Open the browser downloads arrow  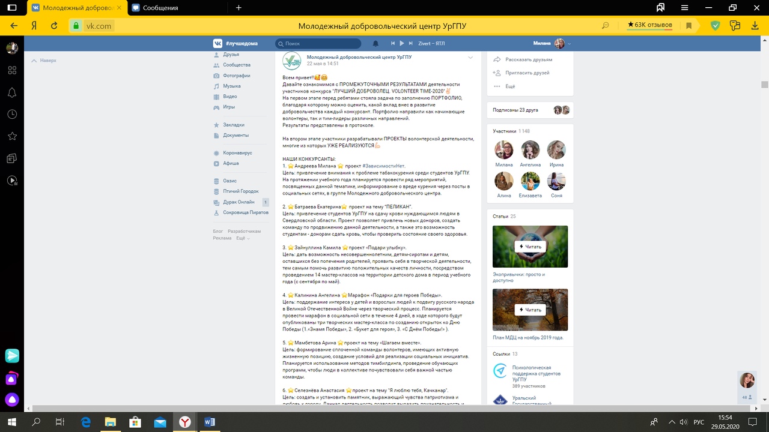pos(755,26)
